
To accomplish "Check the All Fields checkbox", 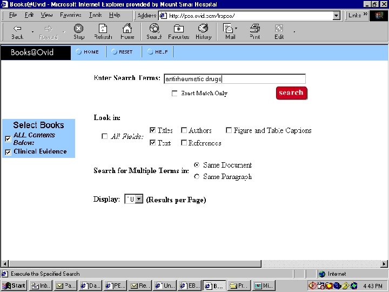I will tap(105, 136).
